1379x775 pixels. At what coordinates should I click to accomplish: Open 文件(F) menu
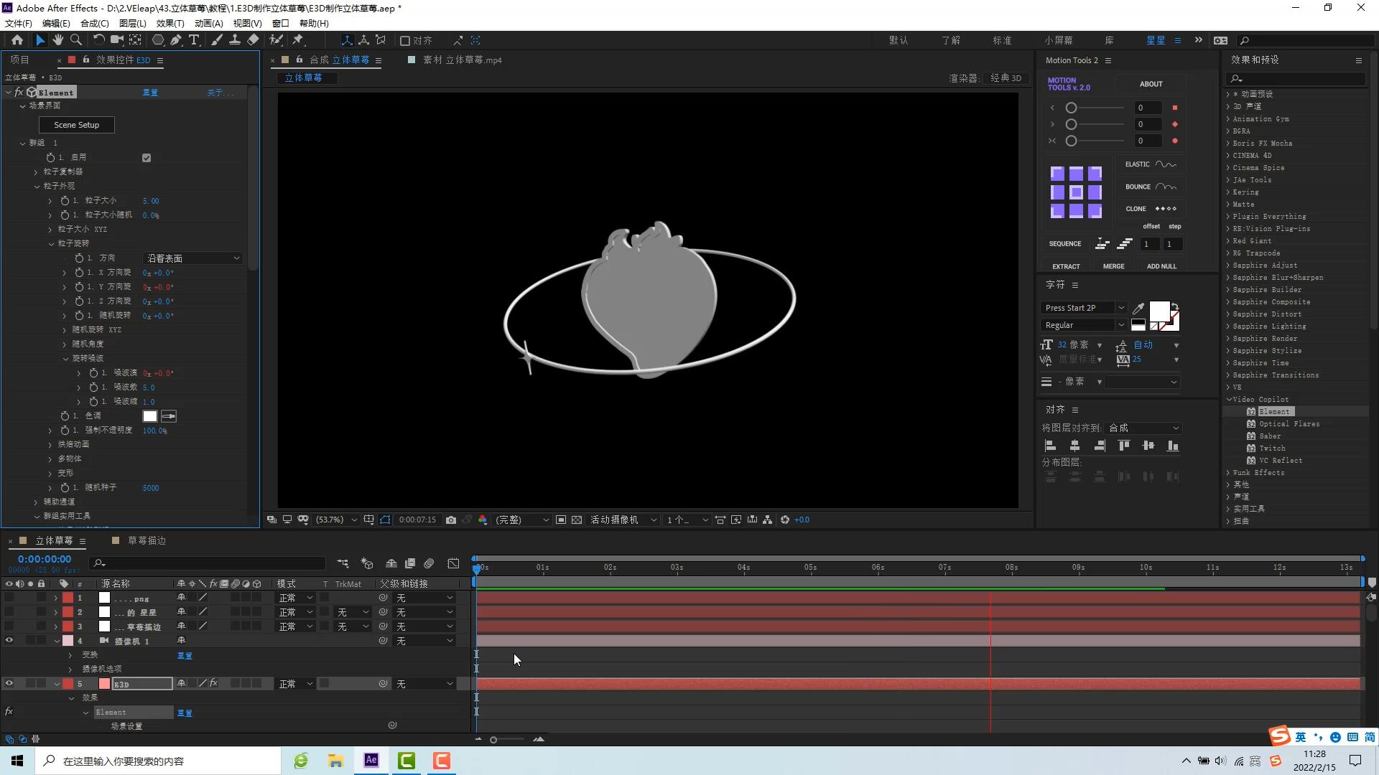pos(19,23)
